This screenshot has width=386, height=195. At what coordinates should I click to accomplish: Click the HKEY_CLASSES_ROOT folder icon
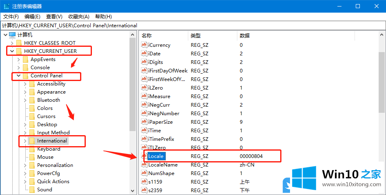19,43
